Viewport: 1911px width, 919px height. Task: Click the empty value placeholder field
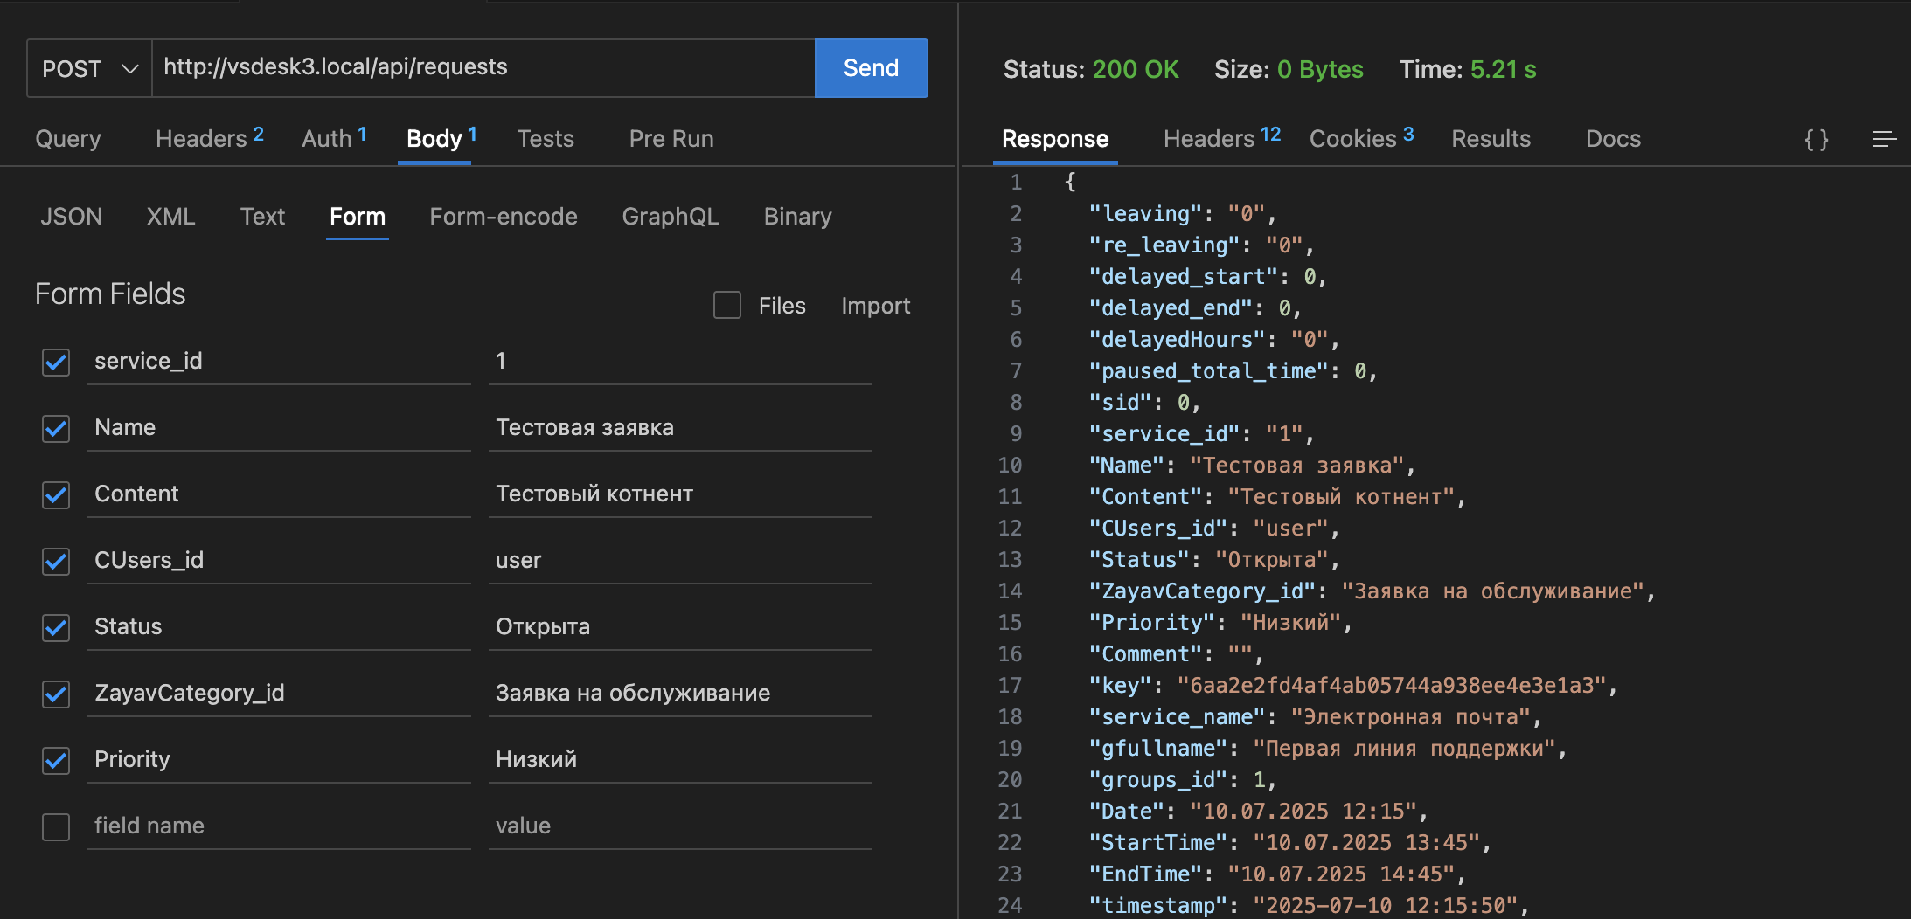click(x=678, y=826)
